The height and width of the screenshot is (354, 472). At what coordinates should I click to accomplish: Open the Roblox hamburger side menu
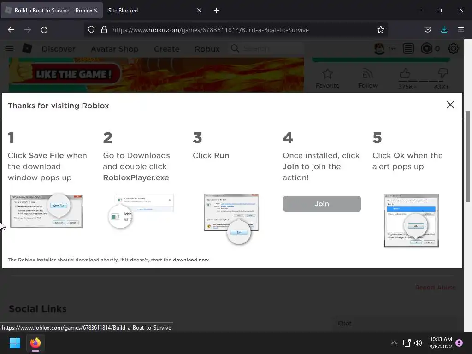[9, 48]
